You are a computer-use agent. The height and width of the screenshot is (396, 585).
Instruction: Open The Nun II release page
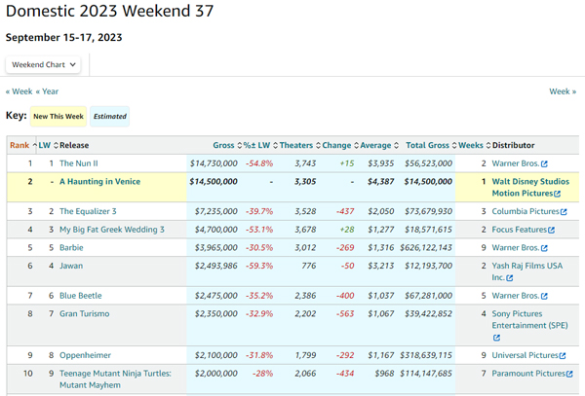79,163
